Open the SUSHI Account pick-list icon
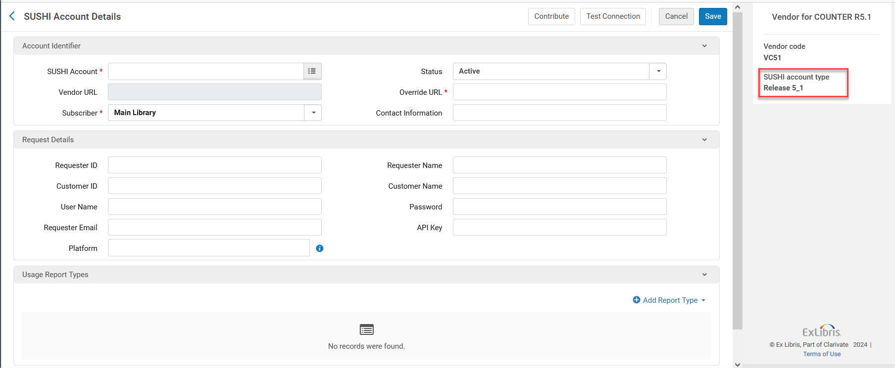The height and width of the screenshot is (368, 895). (x=312, y=71)
